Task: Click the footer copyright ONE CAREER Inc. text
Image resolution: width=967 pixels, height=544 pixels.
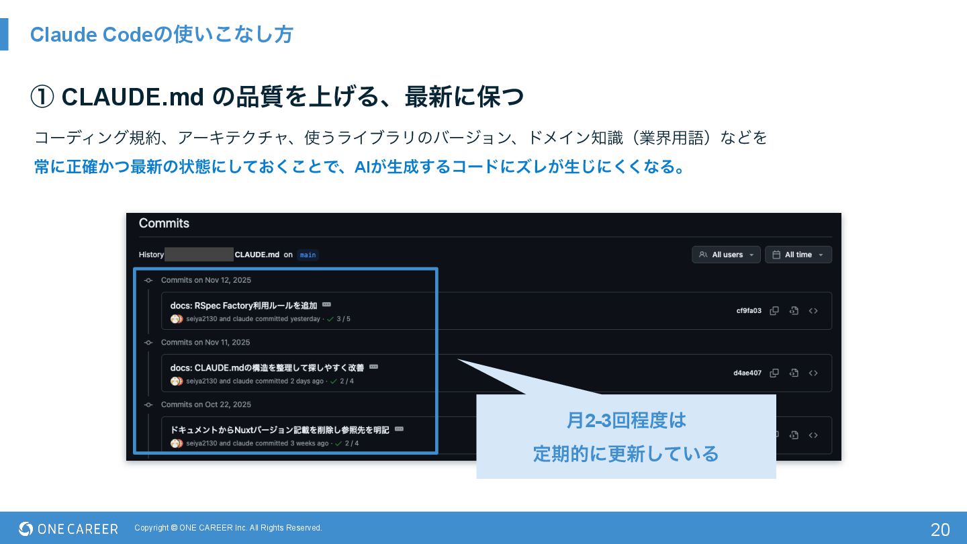Action: pyautogui.click(x=228, y=528)
